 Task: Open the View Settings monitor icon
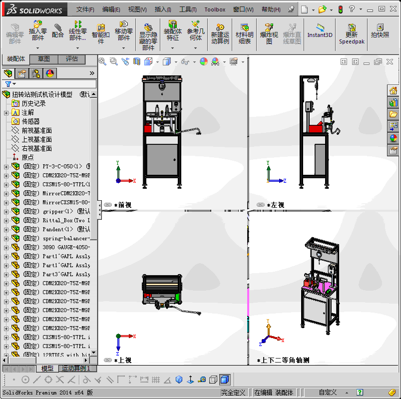pos(234,61)
